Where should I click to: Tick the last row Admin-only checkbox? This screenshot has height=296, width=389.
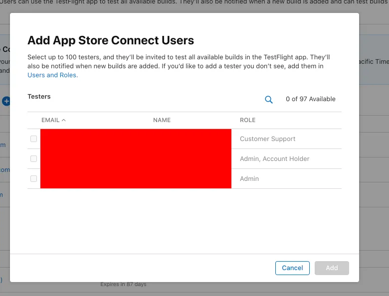(x=33, y=178)
